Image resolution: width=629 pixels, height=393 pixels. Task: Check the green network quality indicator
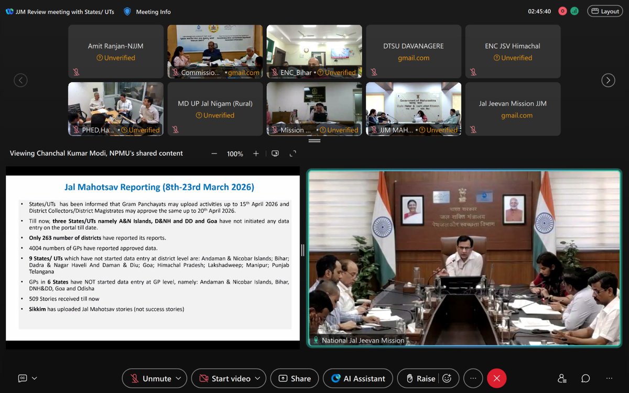tap(574, 11)
